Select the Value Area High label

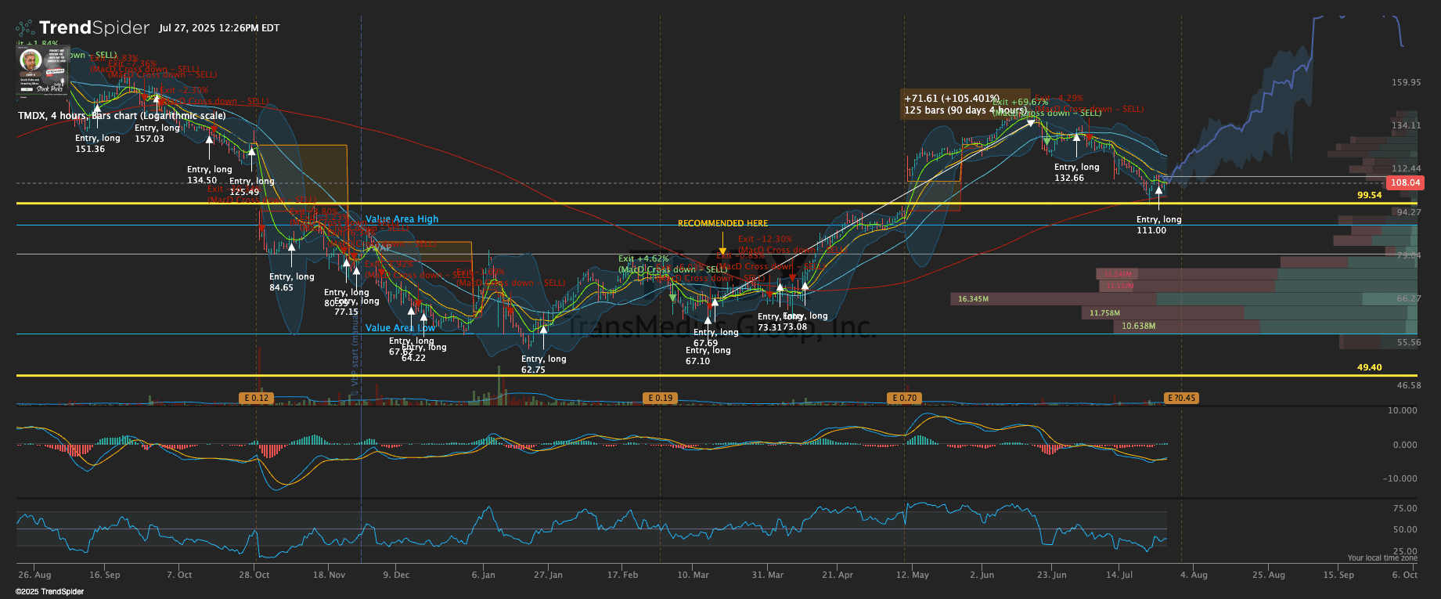pos(402,219)
